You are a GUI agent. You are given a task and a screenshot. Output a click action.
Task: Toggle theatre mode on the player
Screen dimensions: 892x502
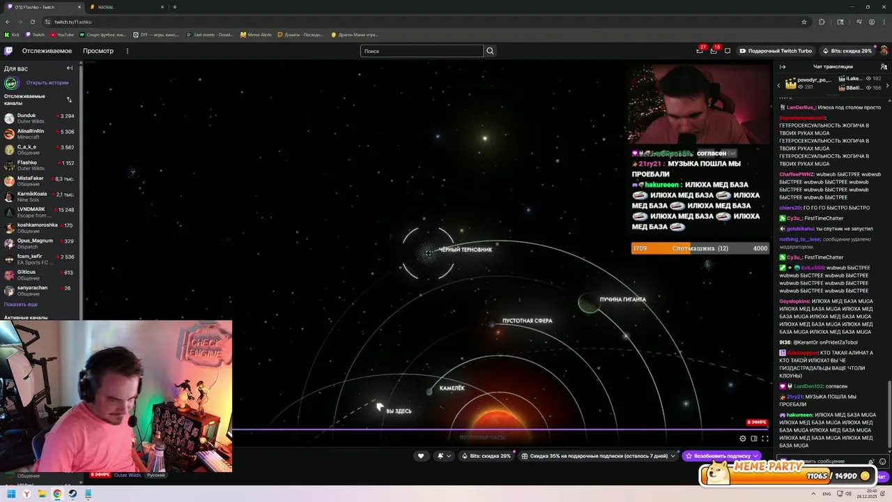point(754,439)
